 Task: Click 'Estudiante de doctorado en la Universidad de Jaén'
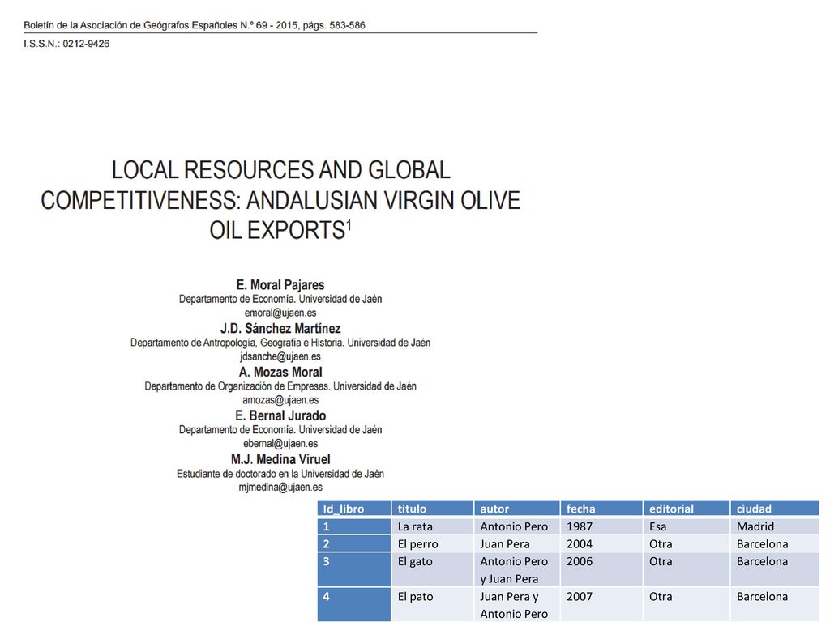pos(280,474)
